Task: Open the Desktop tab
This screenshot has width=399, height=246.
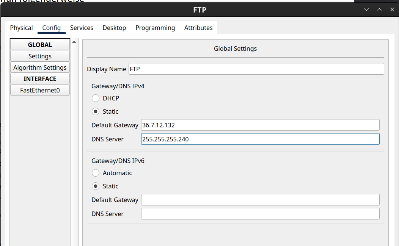Action: click(114, 28)
